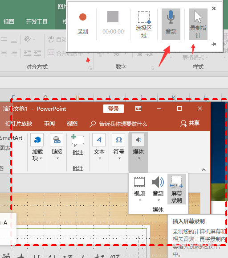The image size is (228, 258).
Task: Open the 加载项 add-ins dropdown
Action: tap(37, 147)
